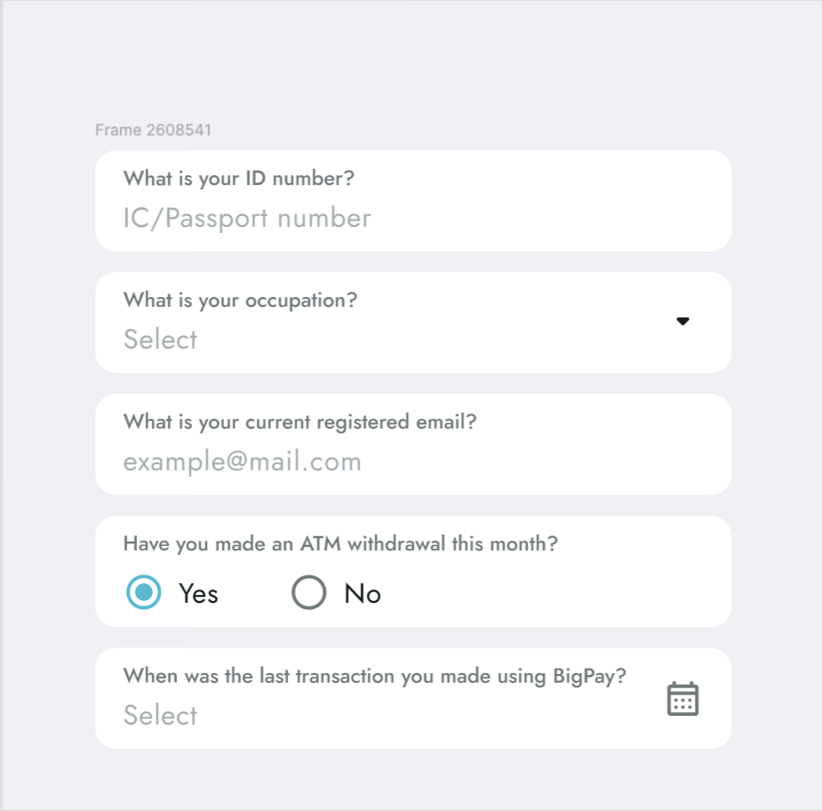Image resolution: width=822 pixels, height=811 pixels.
Task: Click the IC/Passport number placeholder text
Action: pos(246,219)
